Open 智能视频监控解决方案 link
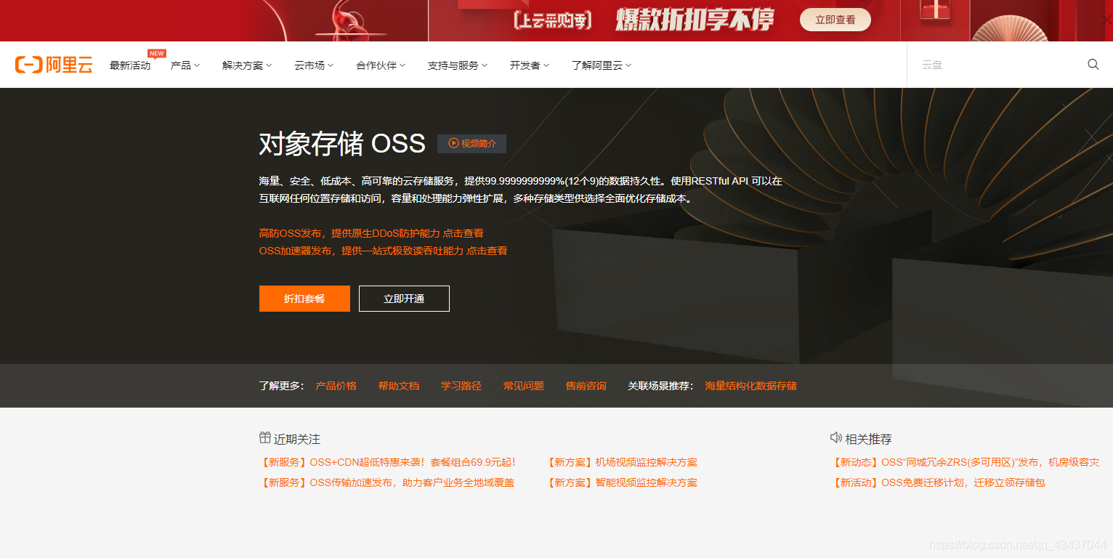The width and height of the screenshot is (1113, 558). pos(622,482)
